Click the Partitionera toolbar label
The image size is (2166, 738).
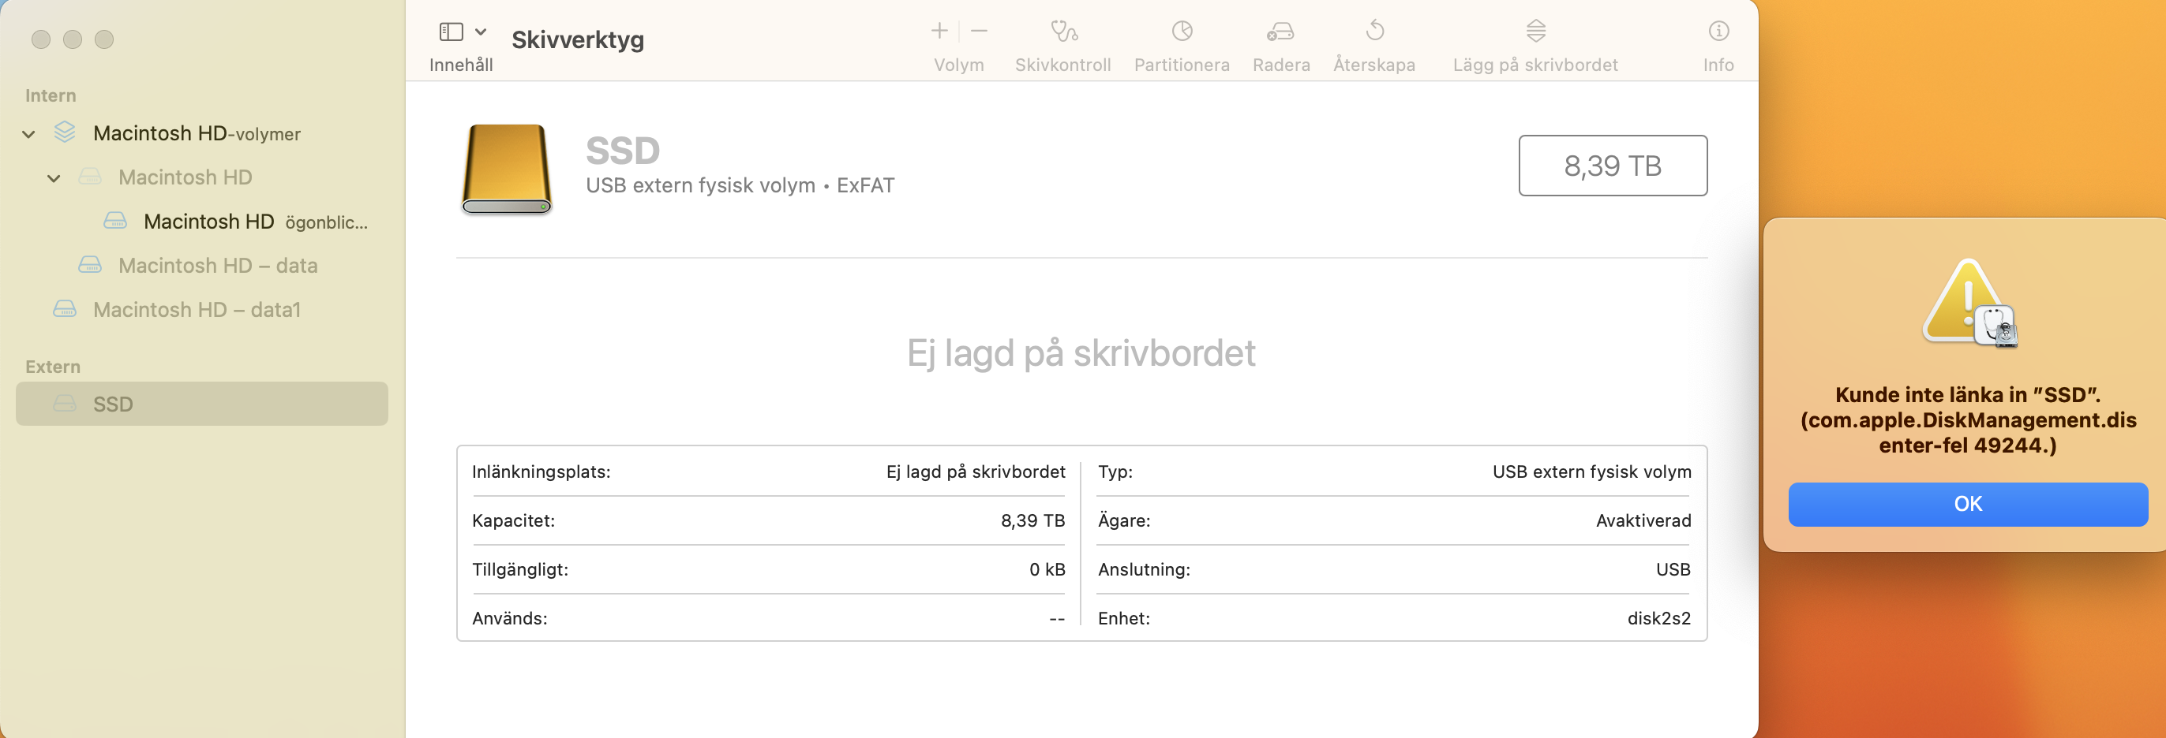[x=1182, y=65]
